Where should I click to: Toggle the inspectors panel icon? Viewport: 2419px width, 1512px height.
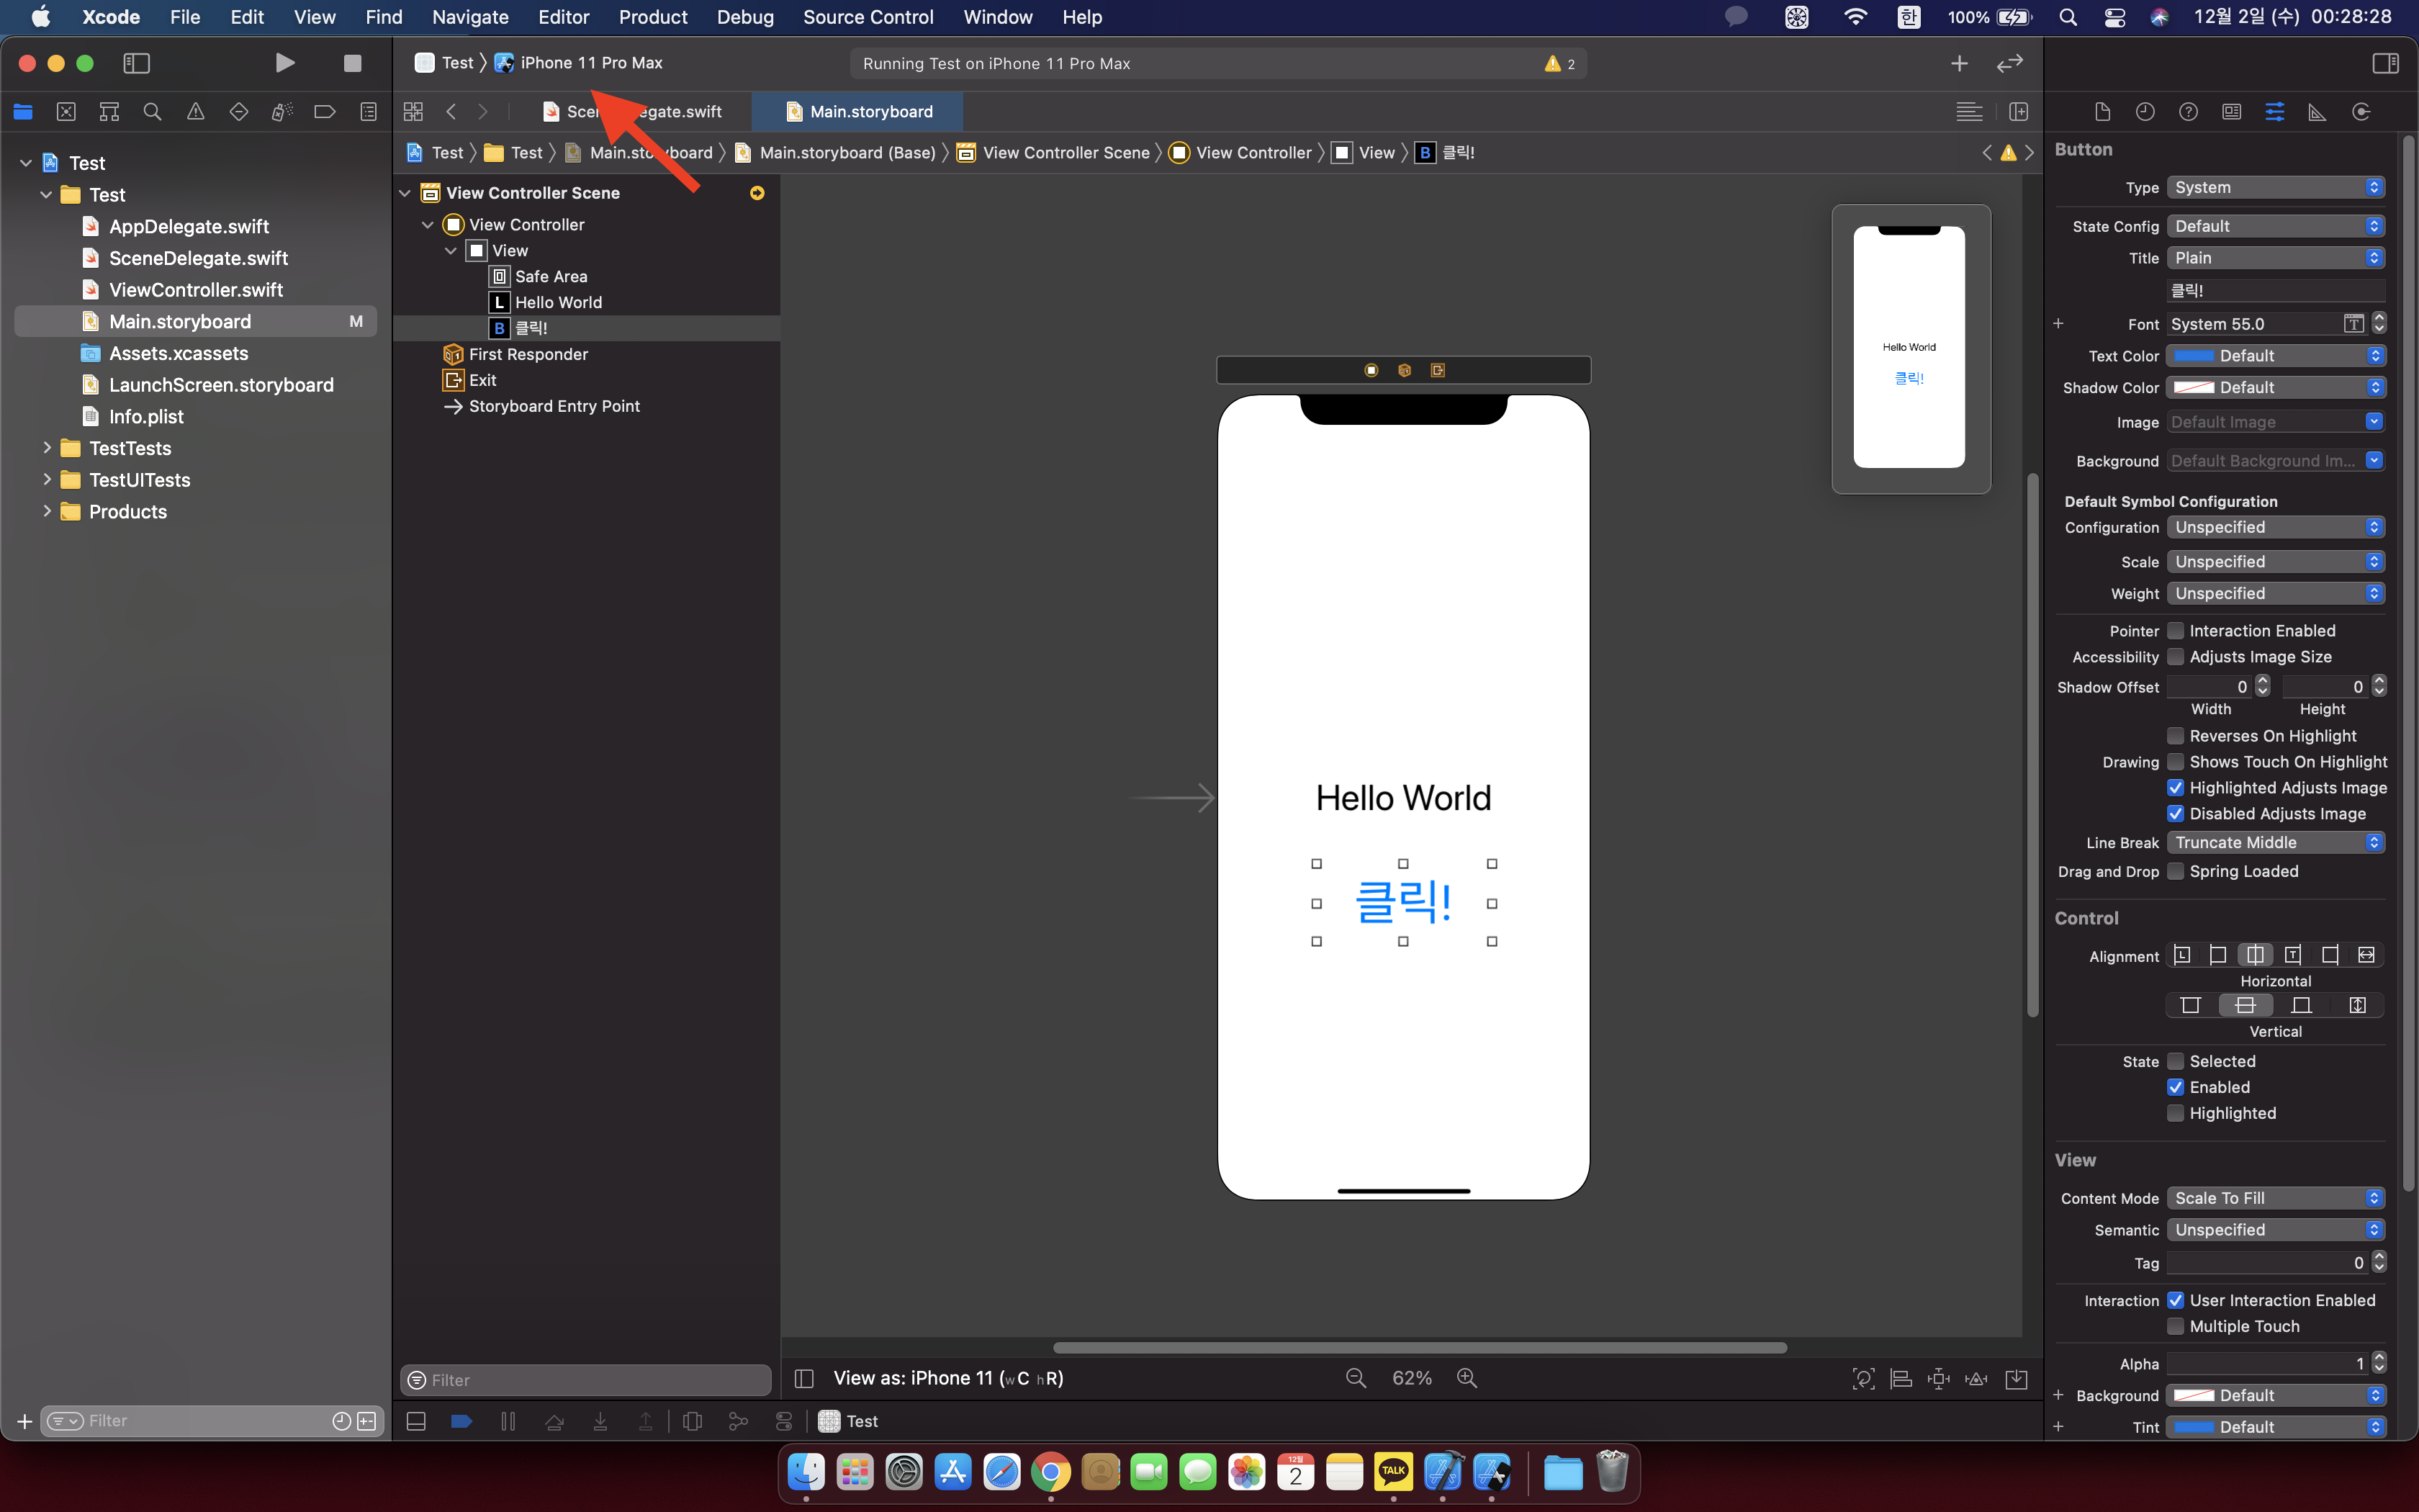point(2385,63)
